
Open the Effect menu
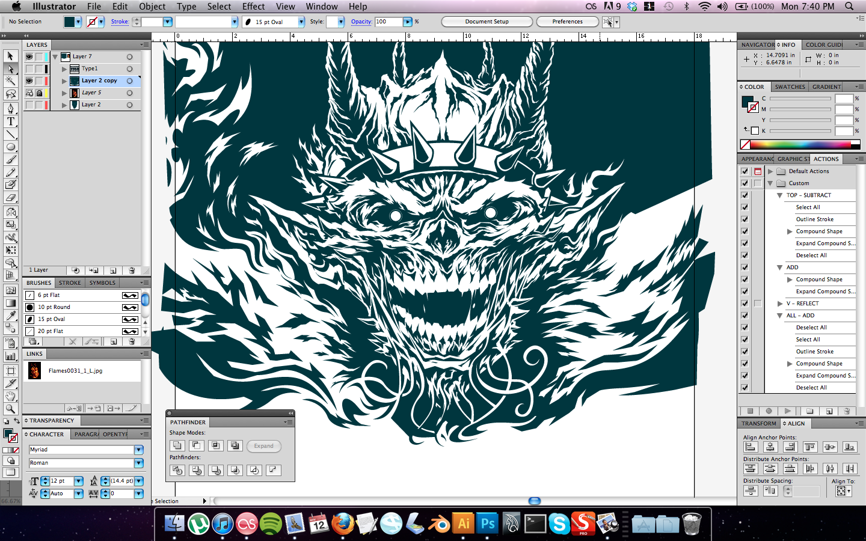[x=253, y=6]
